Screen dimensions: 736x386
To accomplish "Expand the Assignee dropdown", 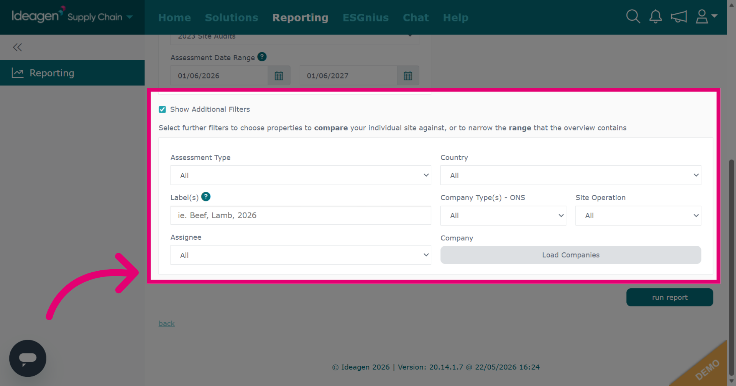I will [301, 255].
